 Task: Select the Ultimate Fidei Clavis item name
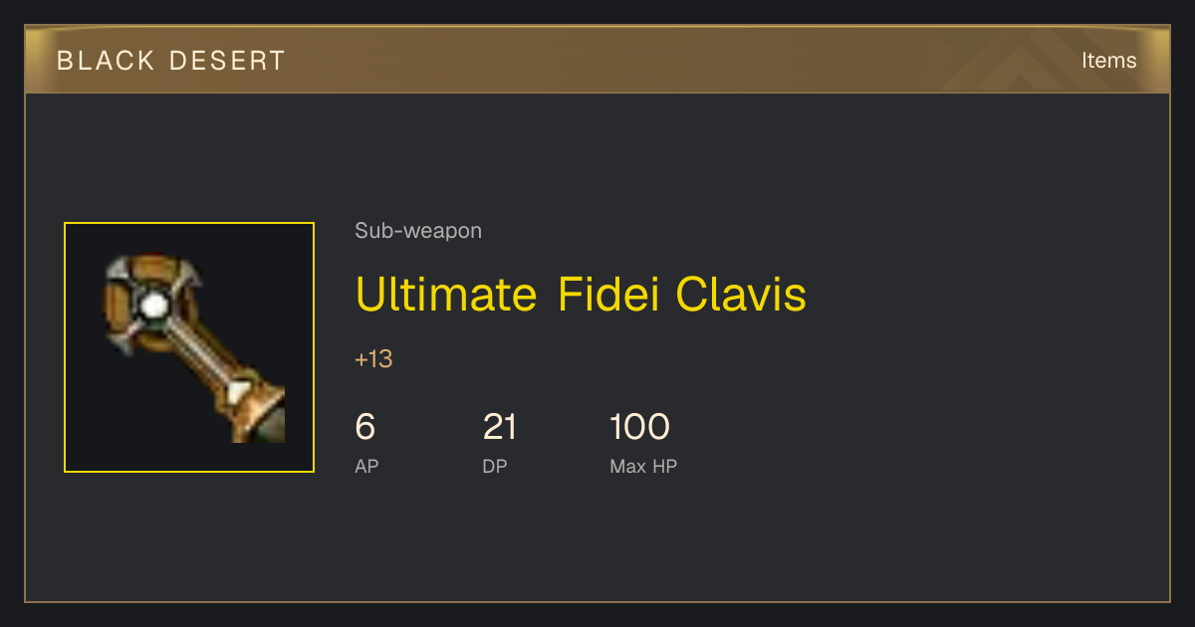pos(581,294)
